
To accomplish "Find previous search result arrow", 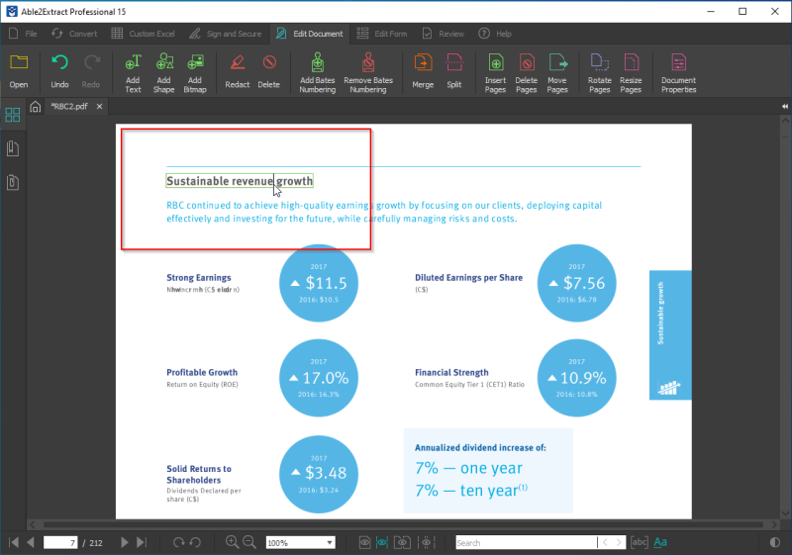I will click(x=605, y=542).
